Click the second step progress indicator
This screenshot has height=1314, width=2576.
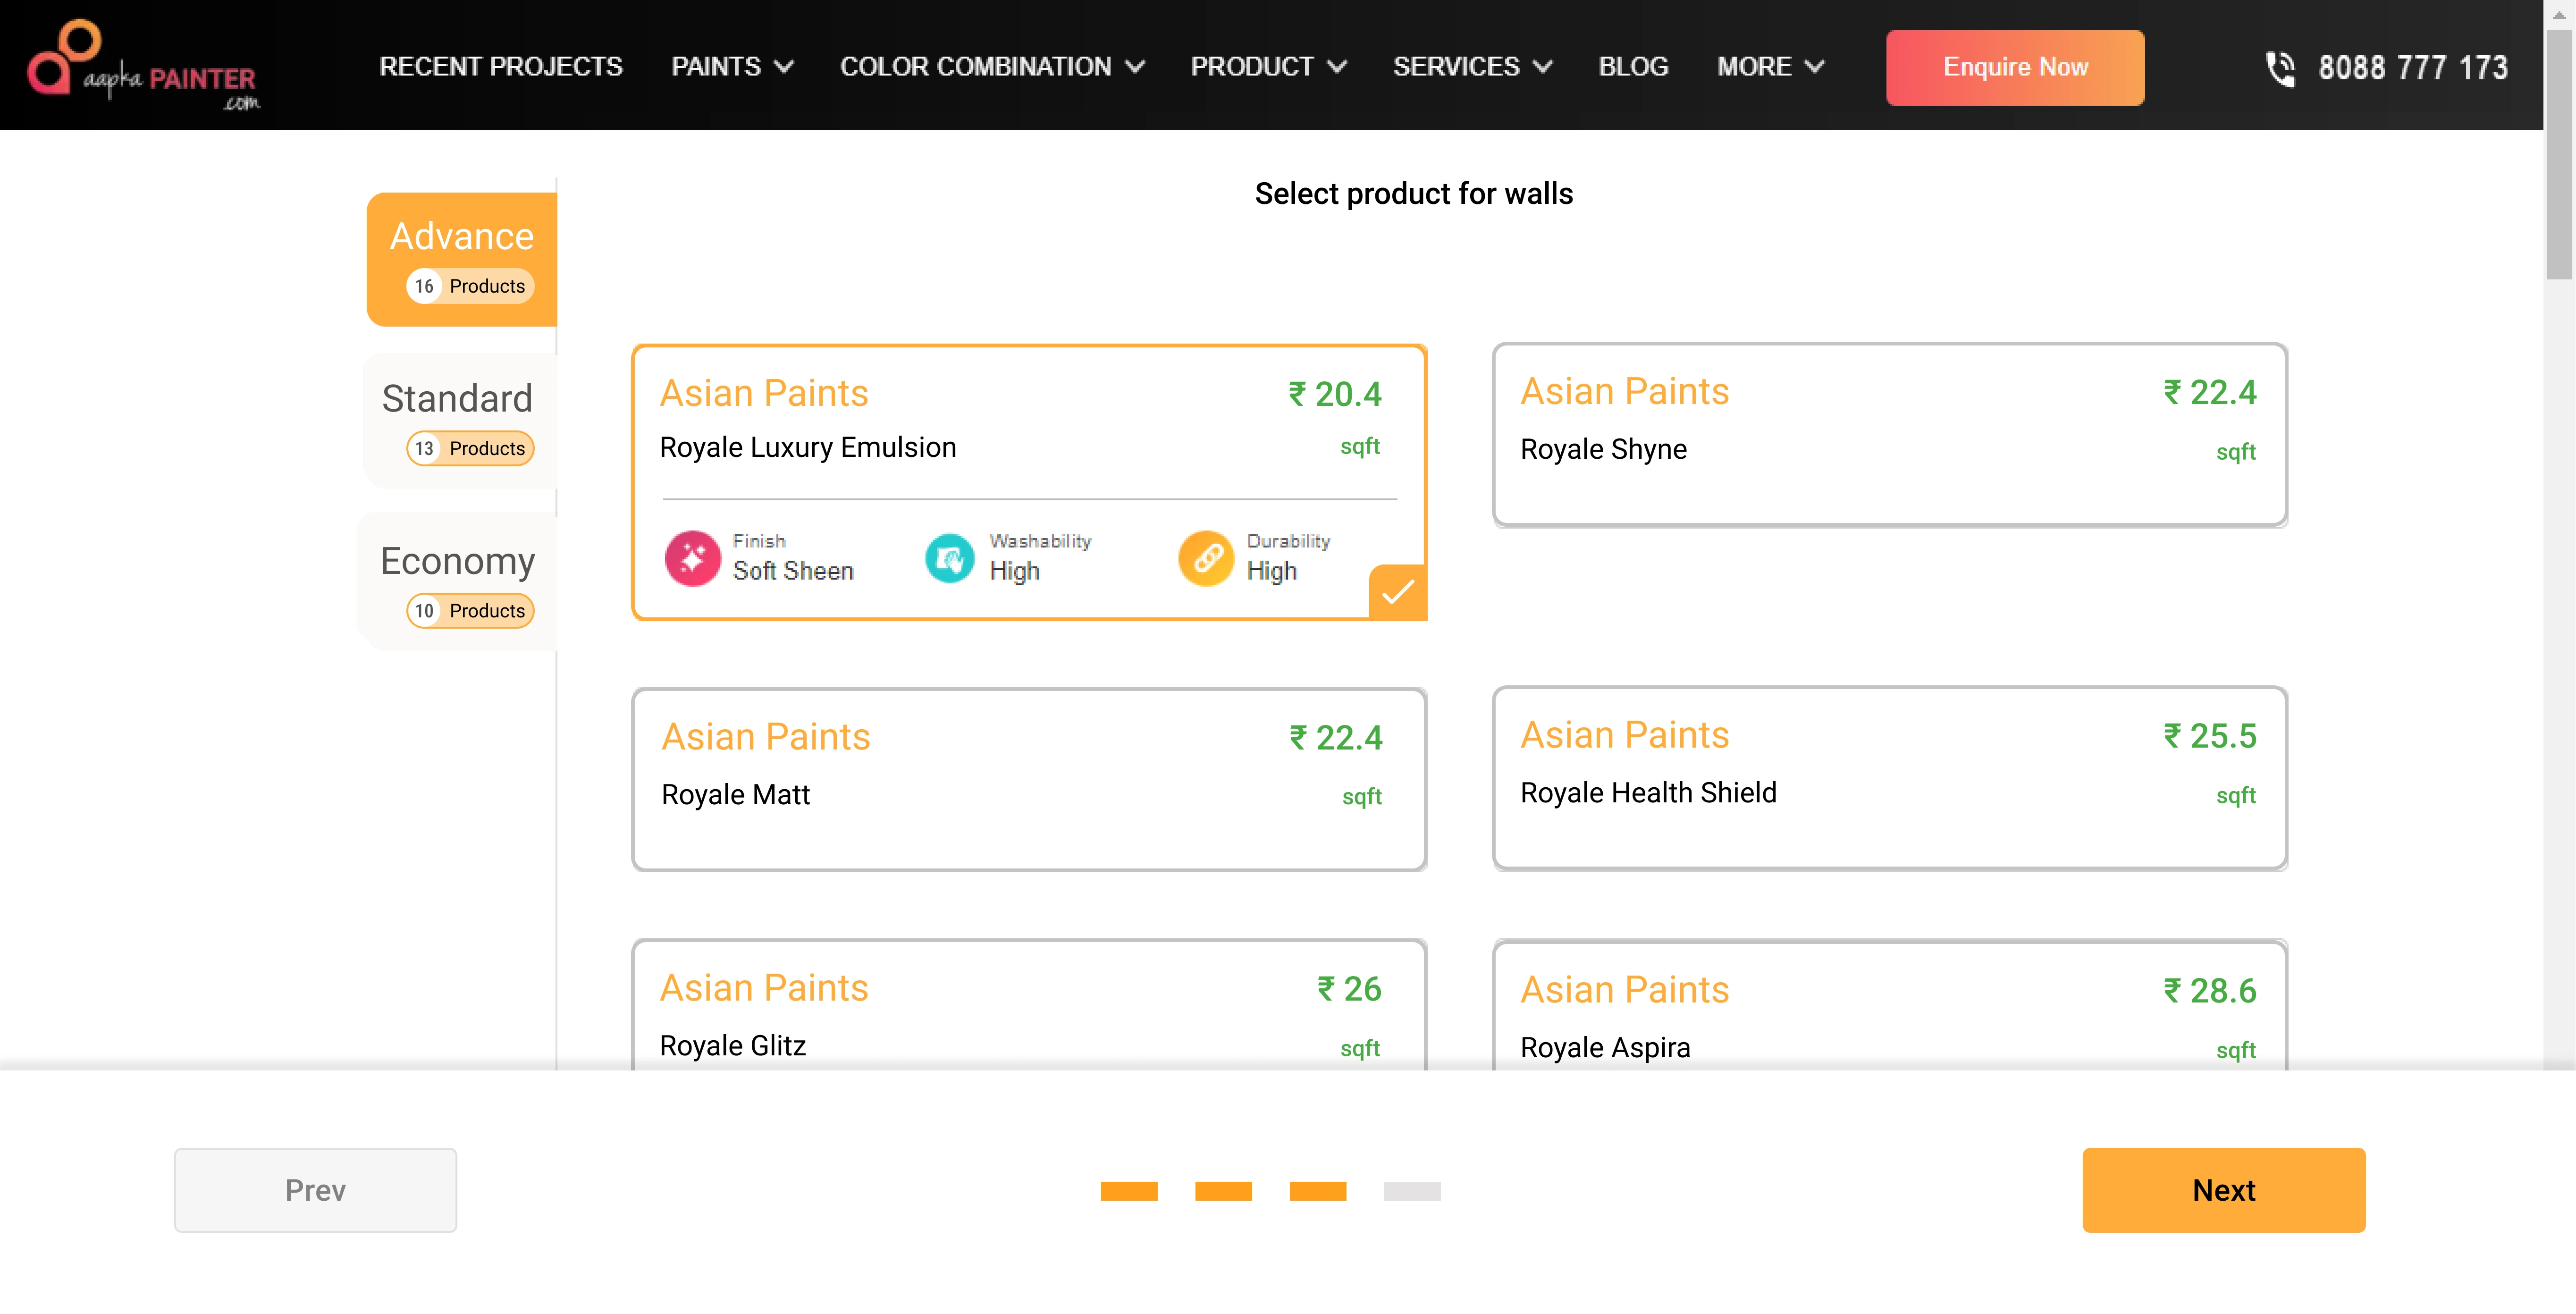(1223, 1191)
